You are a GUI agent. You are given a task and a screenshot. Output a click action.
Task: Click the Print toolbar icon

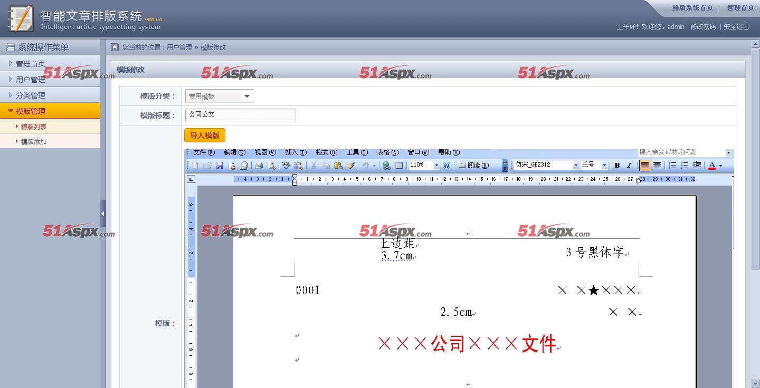(259, 166)
